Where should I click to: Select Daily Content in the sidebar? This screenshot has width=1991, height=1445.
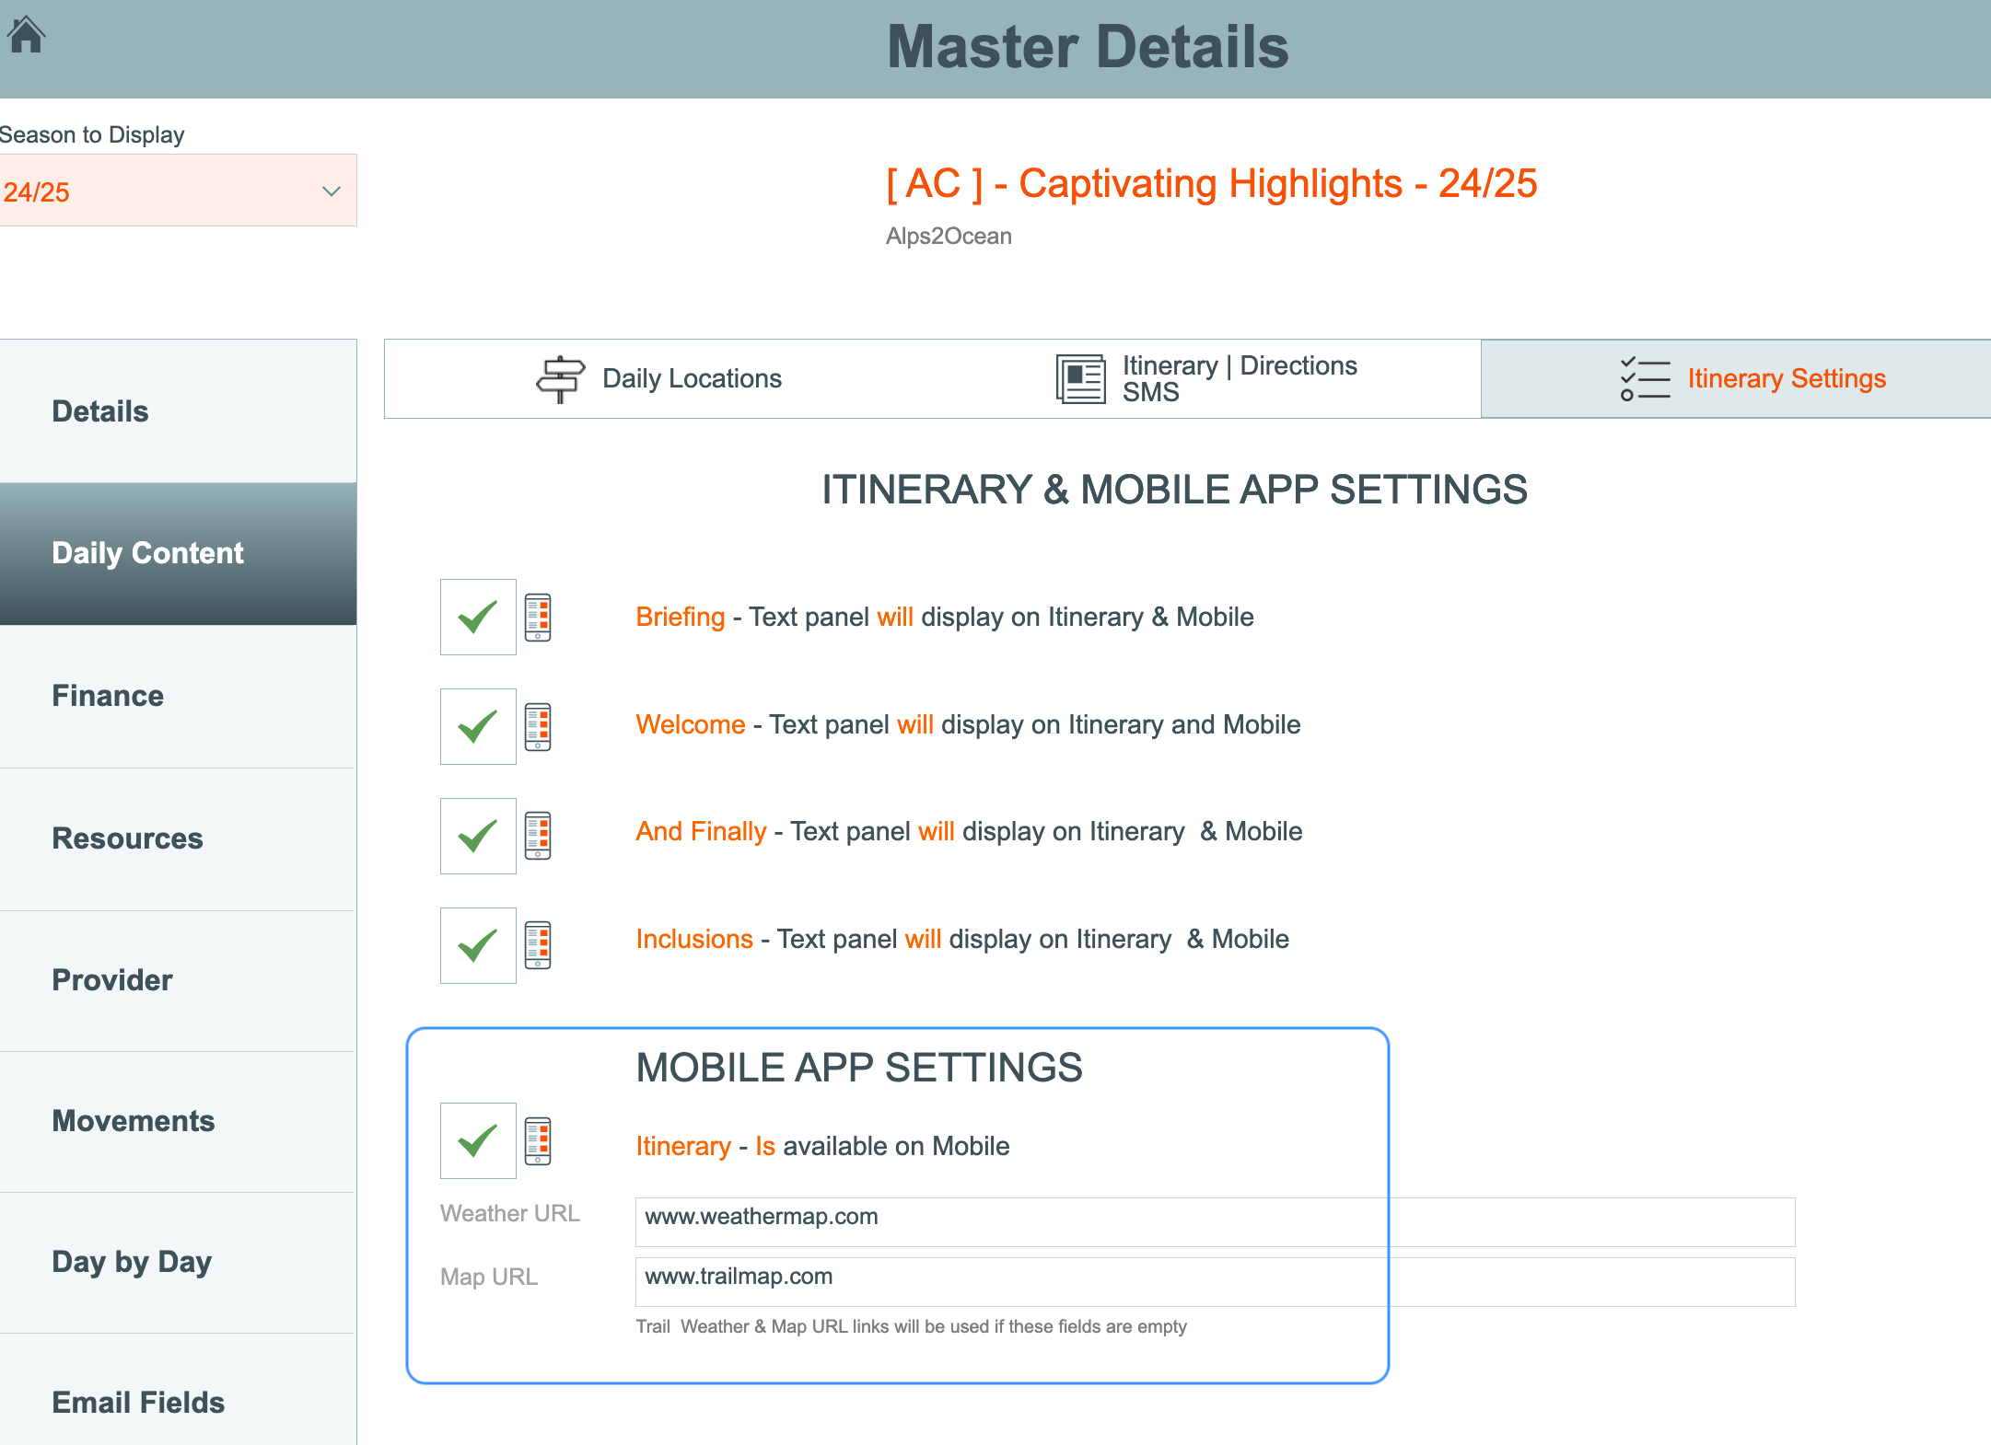[x=178, y=553]
